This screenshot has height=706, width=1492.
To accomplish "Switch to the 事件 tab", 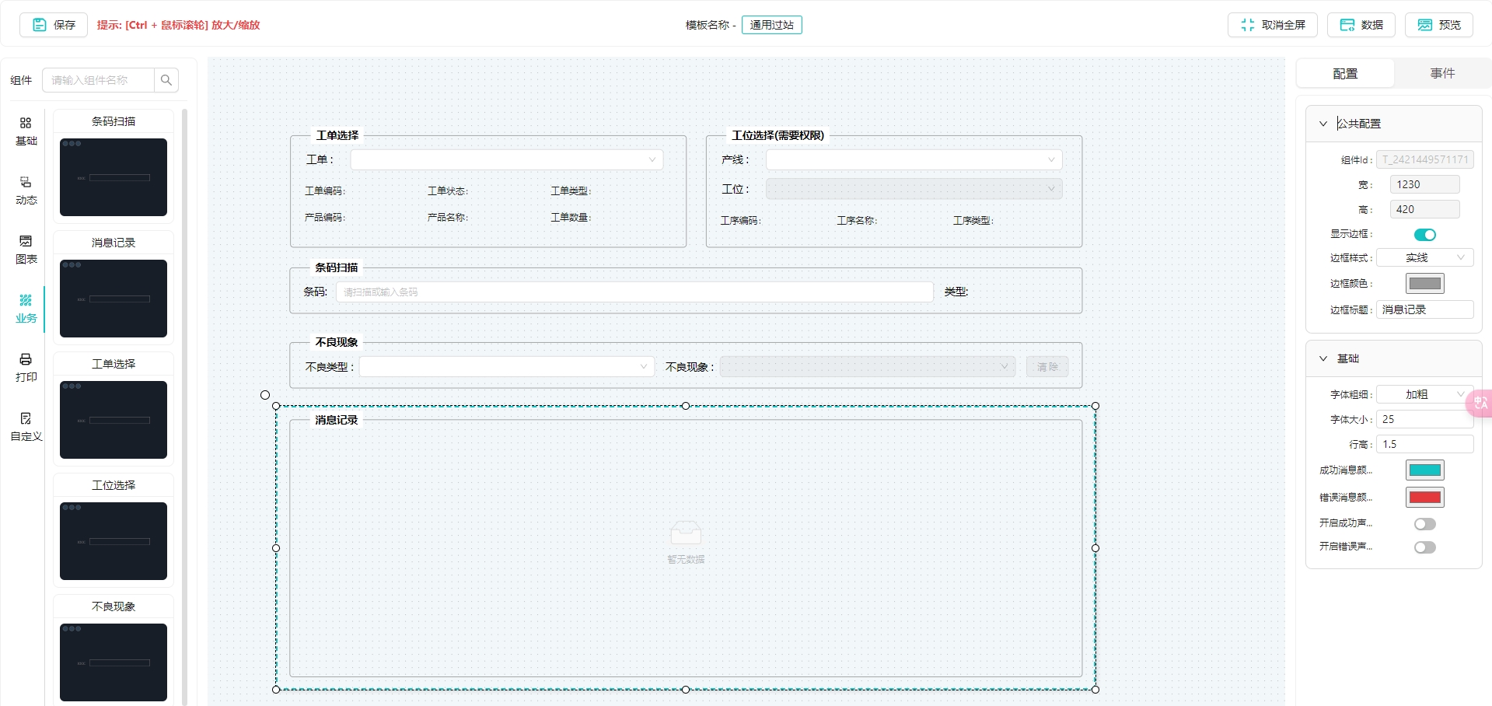I will [1442, 73].
